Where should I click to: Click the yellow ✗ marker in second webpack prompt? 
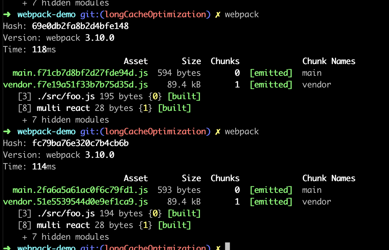[x=218, y=132]
